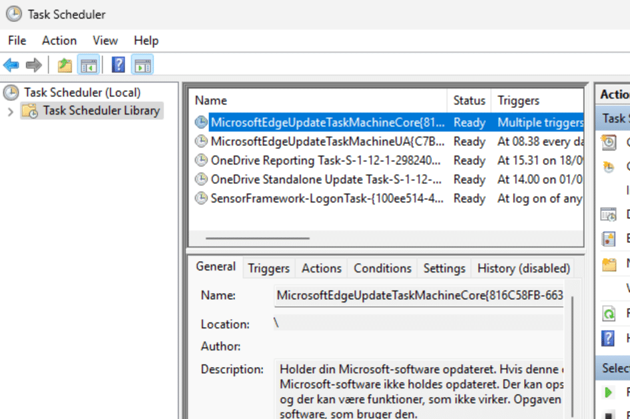Select Task Scheduler Library in the tree
This screenshot has width=630, height=419.
coord(101,111)
